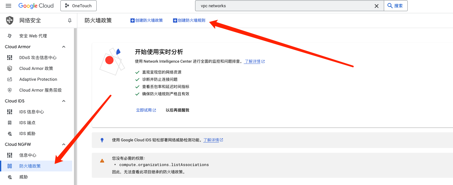Click the DDoS 攻击信息中心 sidebar icon
This screenshot has width=453, height=185.
10,58
